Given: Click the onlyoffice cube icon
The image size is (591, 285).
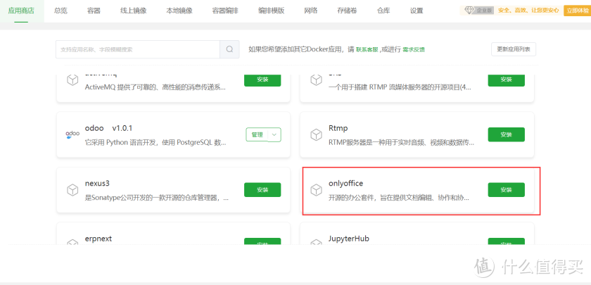Looking at the screenshot, I should pos(316,190).
